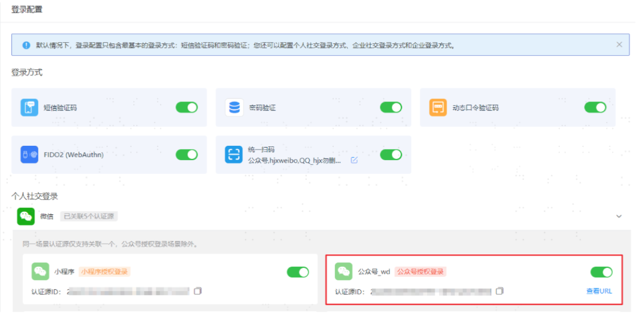Toggle 动态口令验证码 switch
The width and height of the screenshot is (643, 319).
595,108
